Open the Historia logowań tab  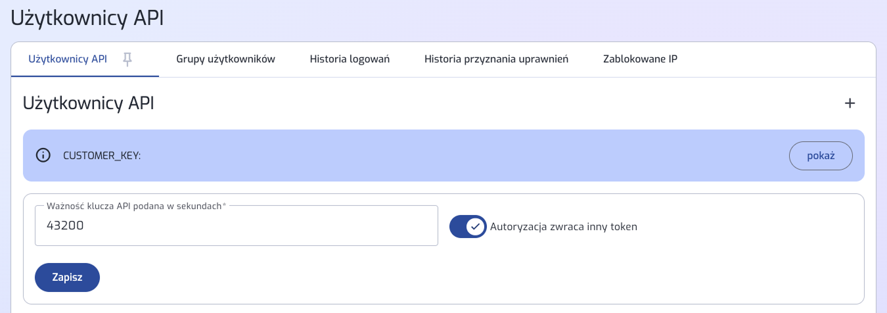350,59
